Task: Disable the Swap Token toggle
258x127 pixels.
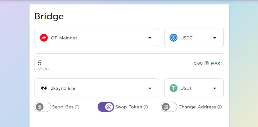Action: (x=106, y=107)
